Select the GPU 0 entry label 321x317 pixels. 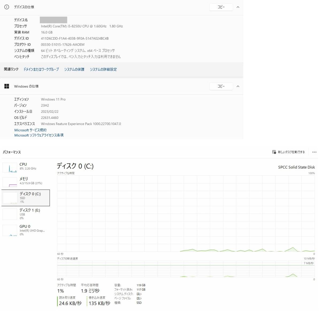tap(25, 226)
